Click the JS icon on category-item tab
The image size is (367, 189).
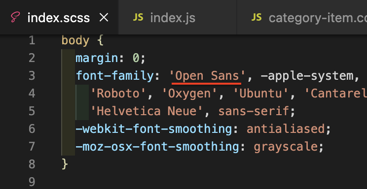pos(257,17)
